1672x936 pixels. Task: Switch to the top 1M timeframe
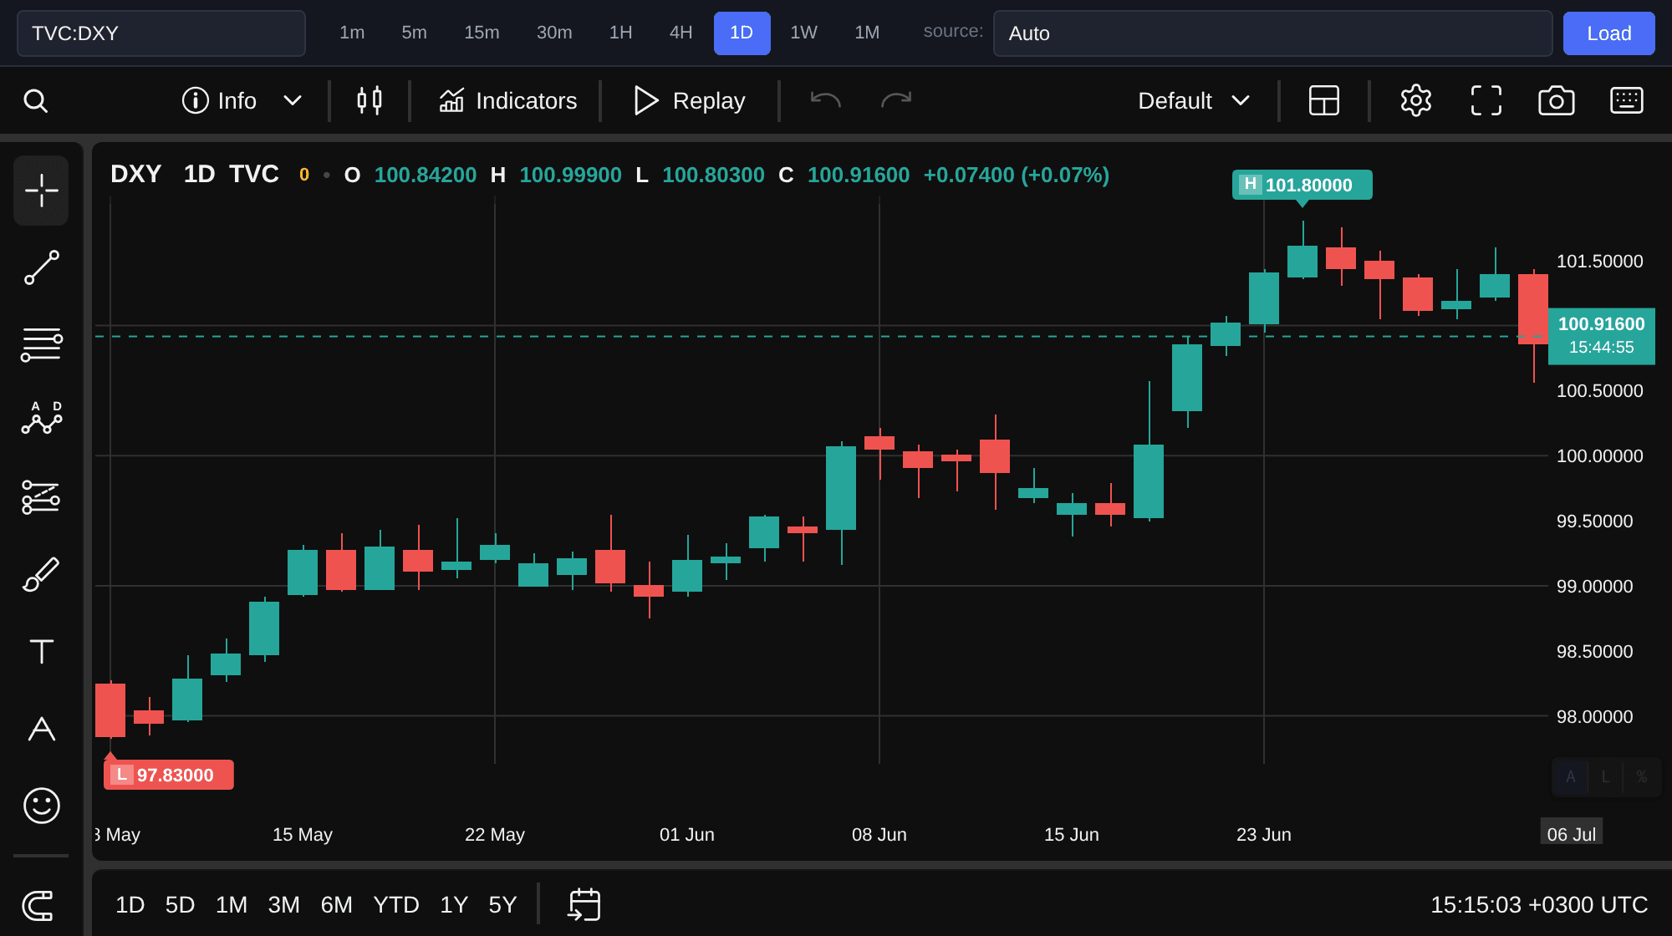coord(867,33)
